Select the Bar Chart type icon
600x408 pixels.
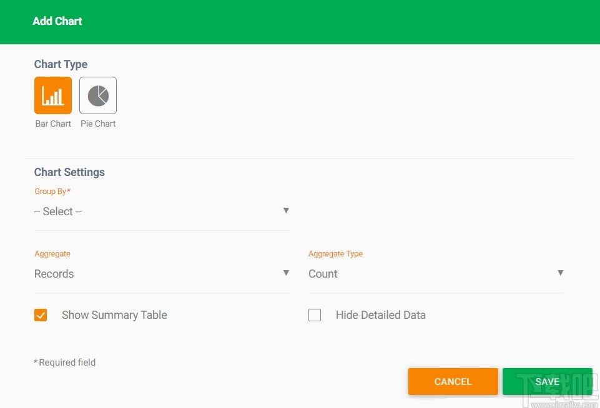point(53,95)
